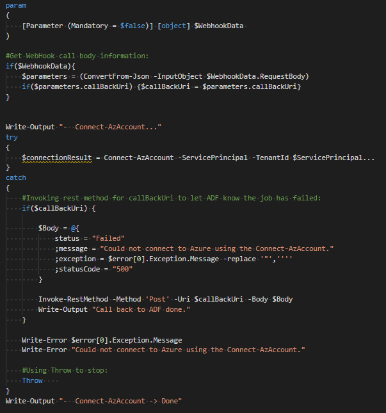Screen dimensions: 386x413
Task: Click 'Write-Error $error[0].Exception.Message' line
Action: tap(102, 340)
